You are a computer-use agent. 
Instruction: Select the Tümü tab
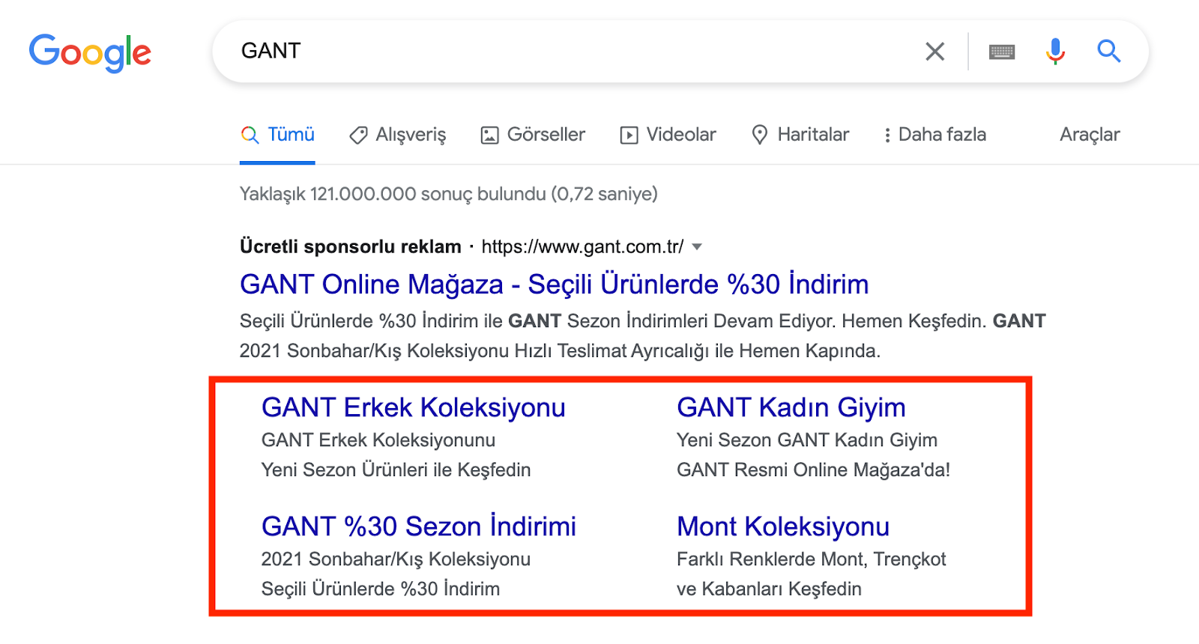pyautogui.click(x=277, y=135)
